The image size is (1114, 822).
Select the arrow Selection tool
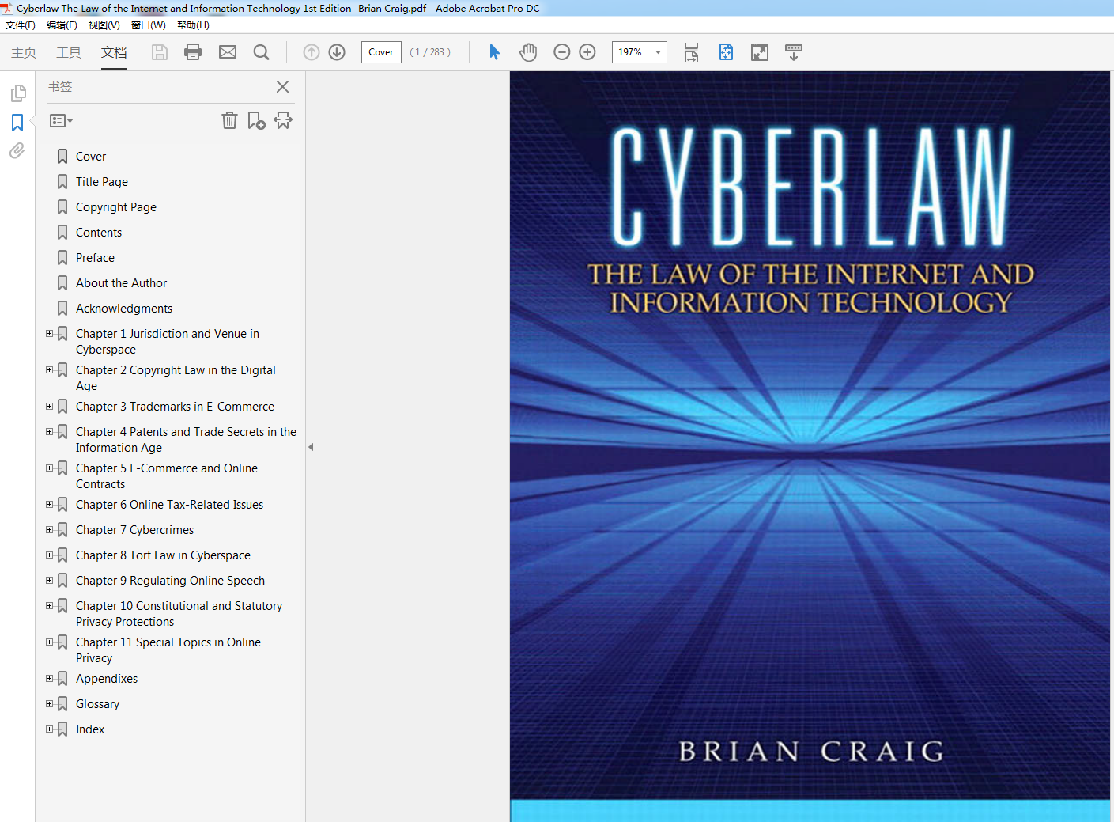pyautogui.click(x=494, y=52)
